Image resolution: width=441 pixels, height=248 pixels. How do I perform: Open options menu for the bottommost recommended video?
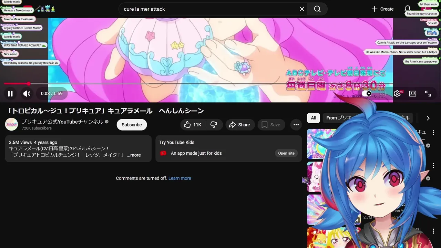pyautogui.click(x=433, y=231)
